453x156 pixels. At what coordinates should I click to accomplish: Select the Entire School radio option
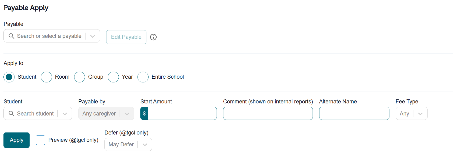(143, 77)
